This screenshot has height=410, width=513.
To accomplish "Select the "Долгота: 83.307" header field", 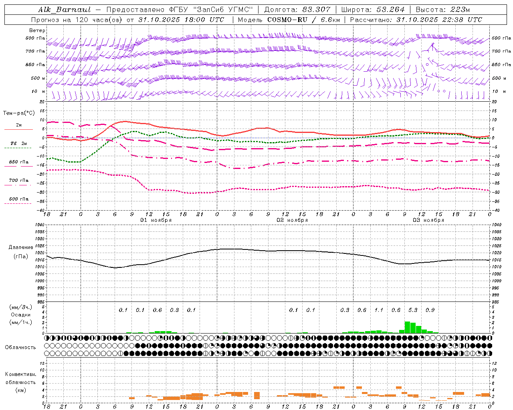I will coord(297,10).
